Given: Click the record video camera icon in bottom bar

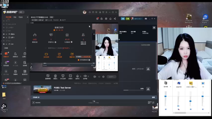Looking at the screenshot, I should coord(95,77).
